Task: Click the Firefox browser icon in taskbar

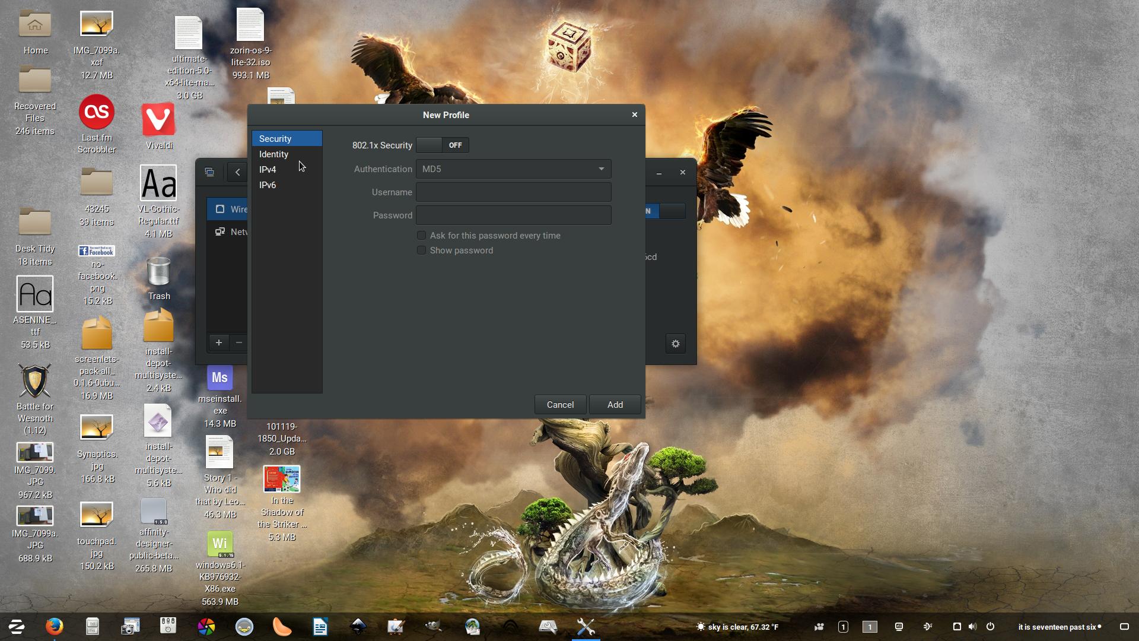Action: 54,626
